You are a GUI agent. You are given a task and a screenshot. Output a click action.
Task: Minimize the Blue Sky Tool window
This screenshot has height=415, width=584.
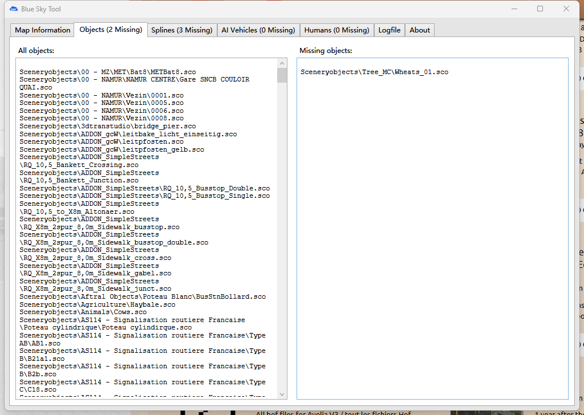pyautogui.click(x=513, y=9)
